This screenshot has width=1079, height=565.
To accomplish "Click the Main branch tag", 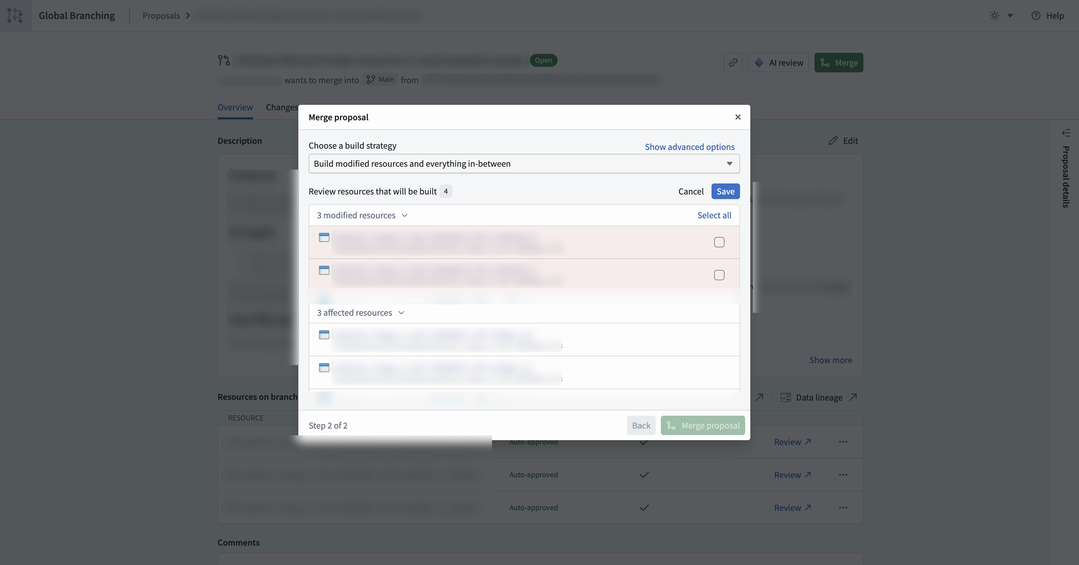I will [x=380, y=80].
